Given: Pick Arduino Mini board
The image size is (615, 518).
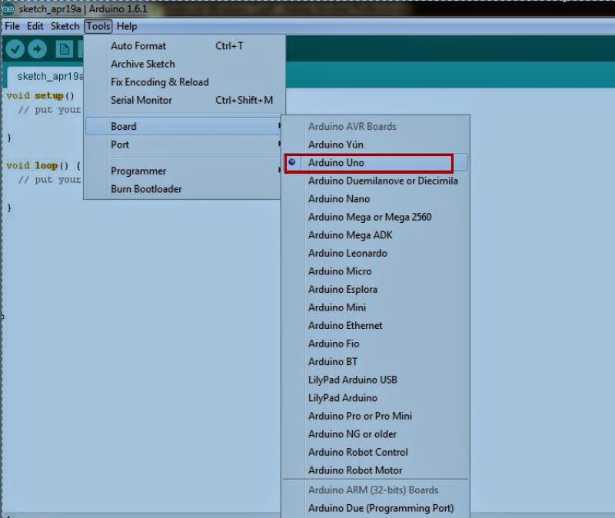Looking at the screenshot, I should tap(376, 307).
